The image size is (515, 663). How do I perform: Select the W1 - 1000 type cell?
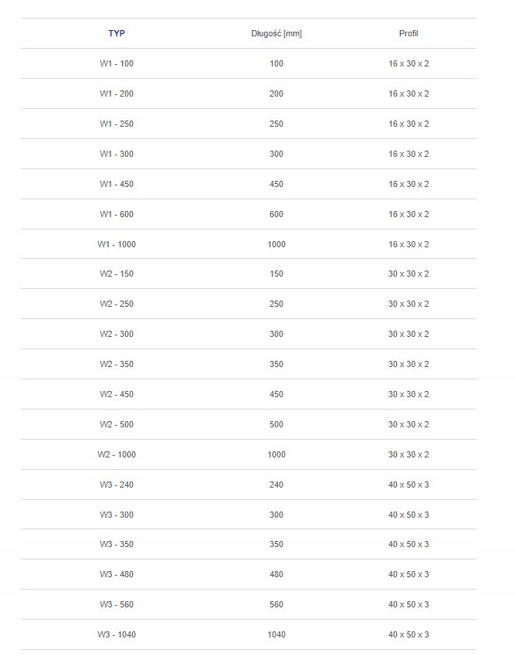pyautogui.click(x=116, y=244)
